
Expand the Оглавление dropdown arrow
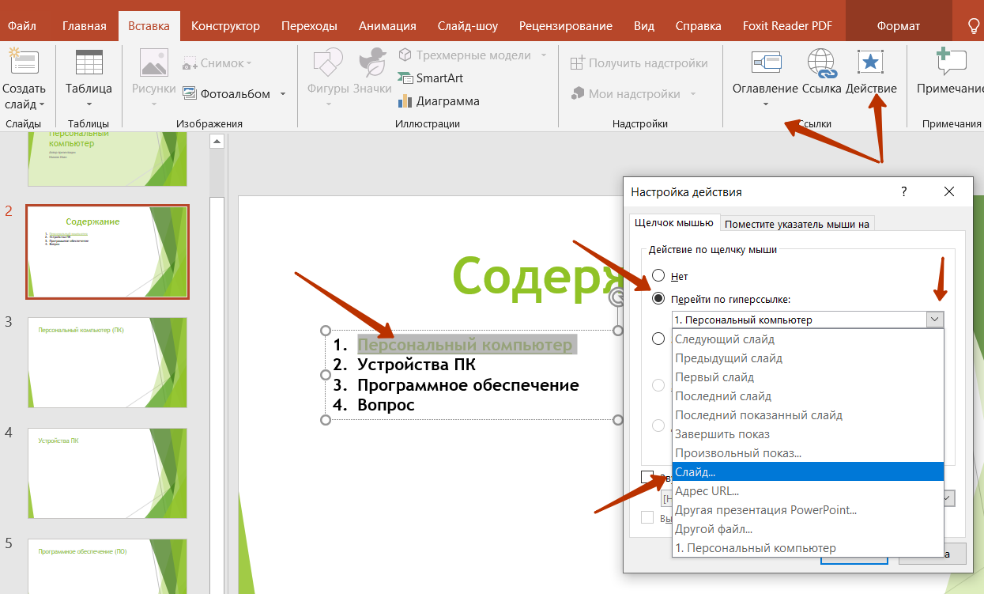[x=766, y=104]
